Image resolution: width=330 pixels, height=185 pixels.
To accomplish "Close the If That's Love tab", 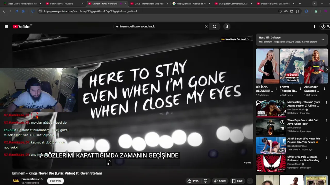I will point(83,4).
